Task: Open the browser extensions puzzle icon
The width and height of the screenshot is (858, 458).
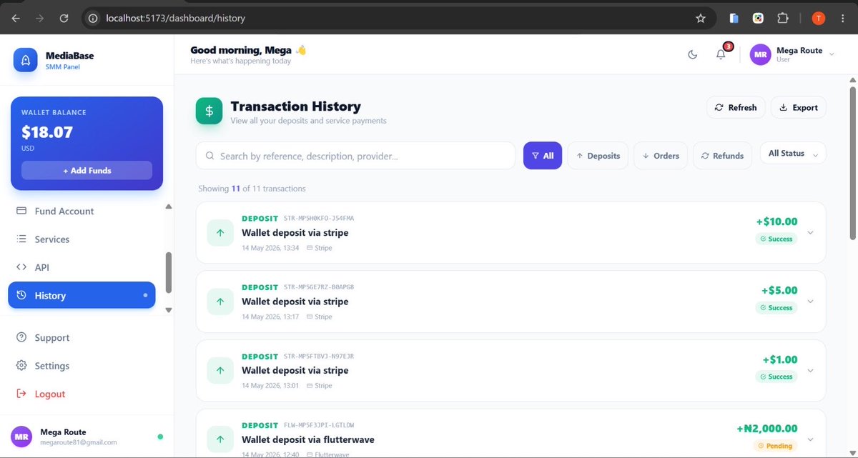Action: tap(782, 18)
